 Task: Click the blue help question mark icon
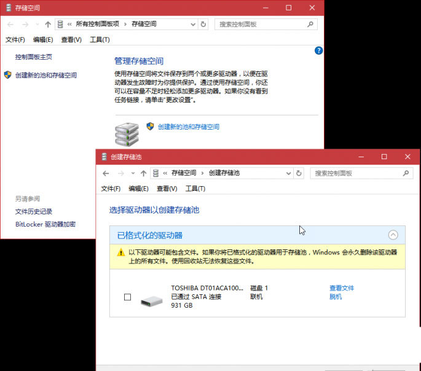click(x=318, y=50)
